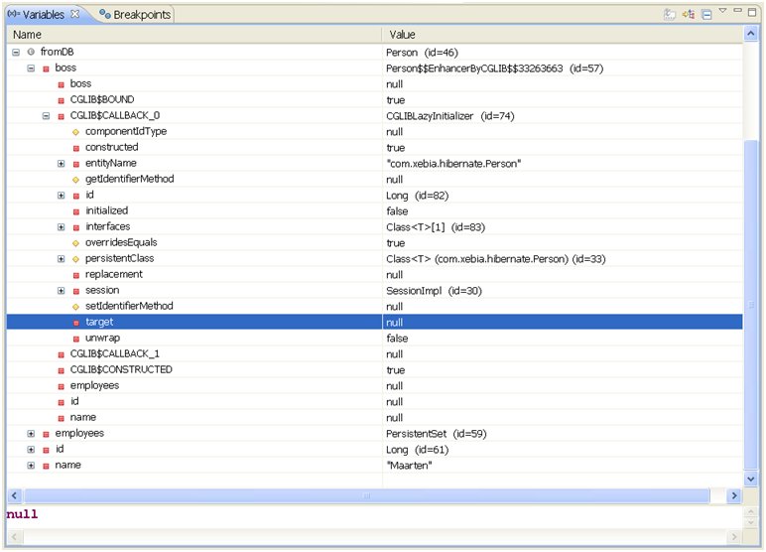
Task: Expand the employees PersistentSet node
Action: click(31, 434)
